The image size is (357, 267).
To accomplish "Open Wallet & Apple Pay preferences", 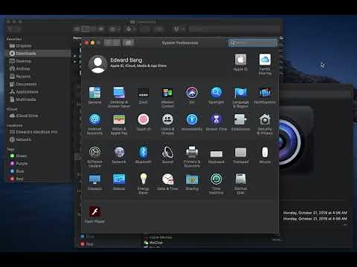I will click(x=119, y=124).
